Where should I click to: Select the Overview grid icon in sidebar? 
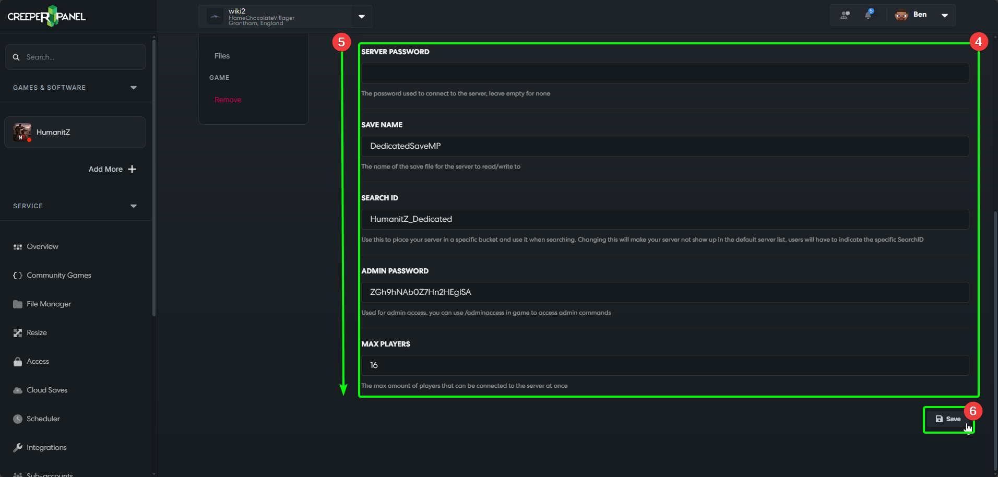[18, 246]
